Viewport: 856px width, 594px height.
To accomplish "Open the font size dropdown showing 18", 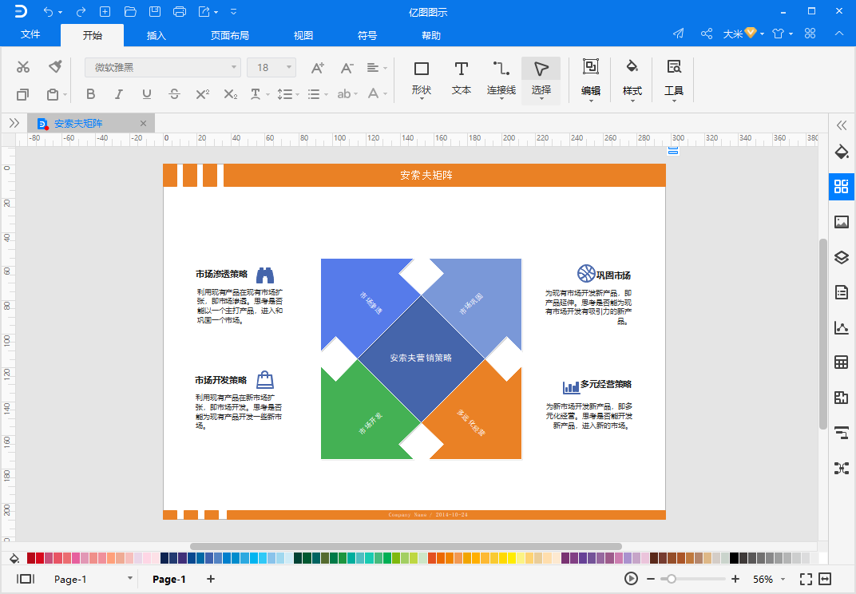I will click(271, 67).
